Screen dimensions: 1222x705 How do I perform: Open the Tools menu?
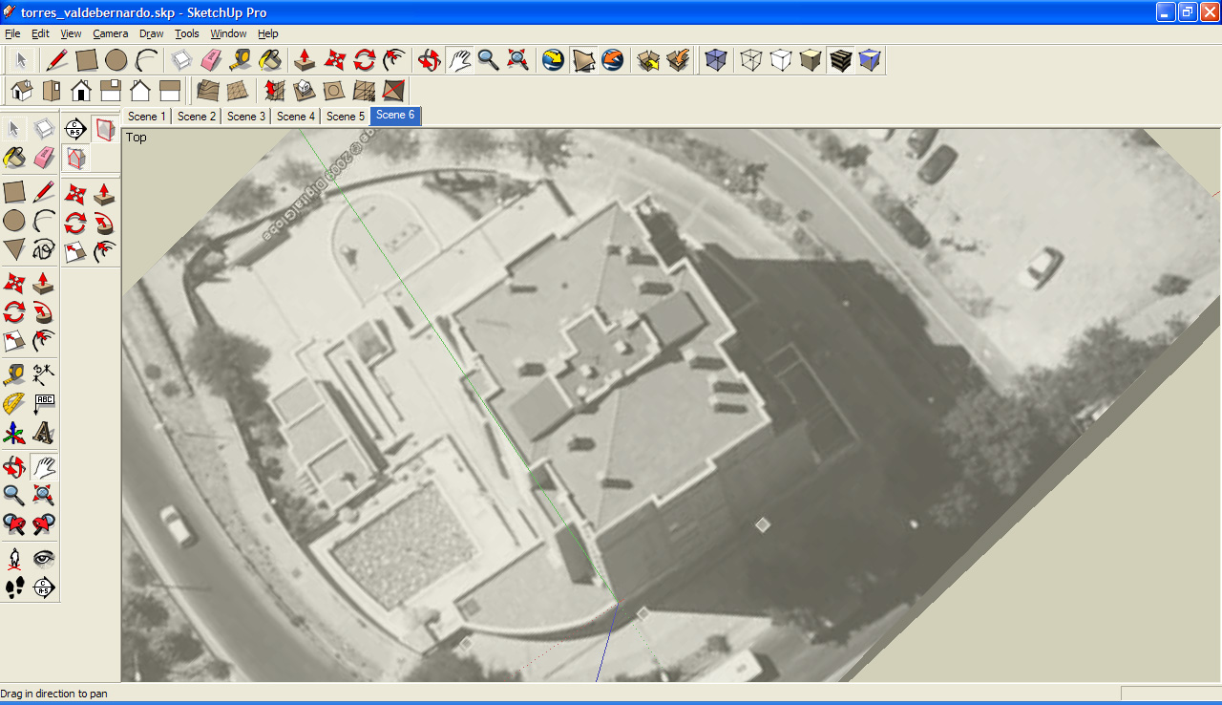(187, 33)
